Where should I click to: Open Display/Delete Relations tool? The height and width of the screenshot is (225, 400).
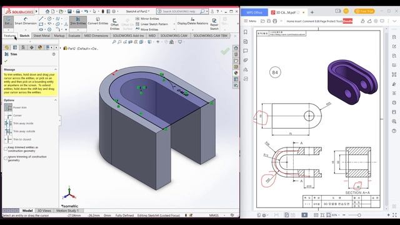[x=192, y=21]
